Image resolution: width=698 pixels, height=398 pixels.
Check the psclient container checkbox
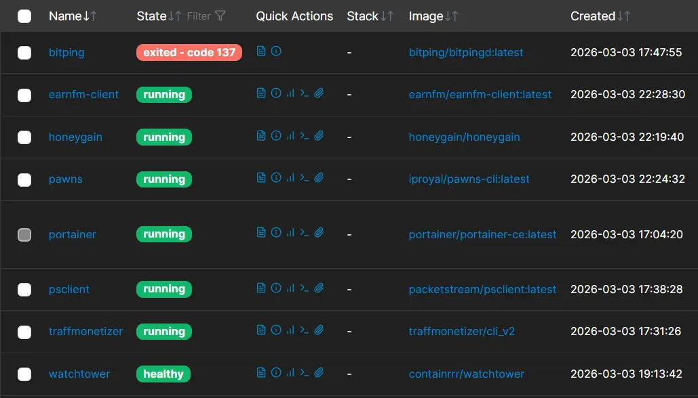coord(24,290)
